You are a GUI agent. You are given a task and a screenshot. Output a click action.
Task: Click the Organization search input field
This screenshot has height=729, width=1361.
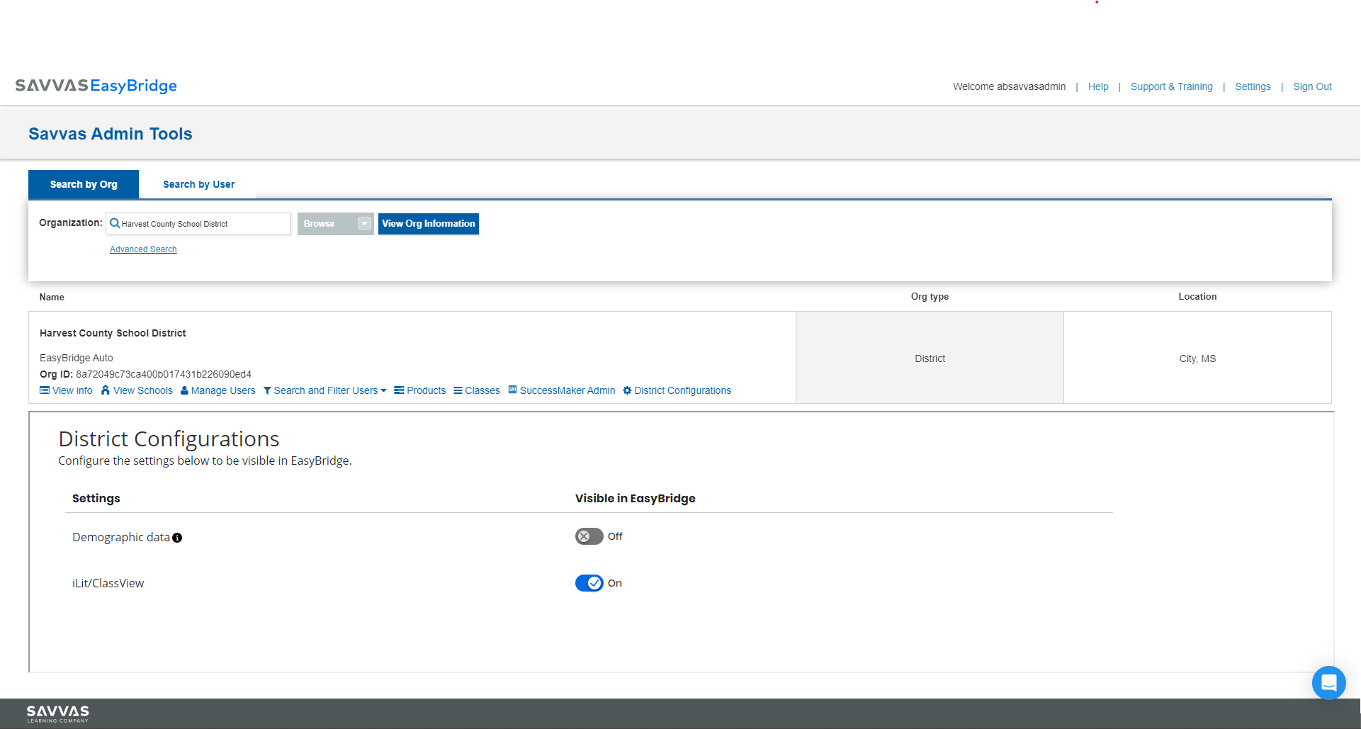tap(198, 223)
